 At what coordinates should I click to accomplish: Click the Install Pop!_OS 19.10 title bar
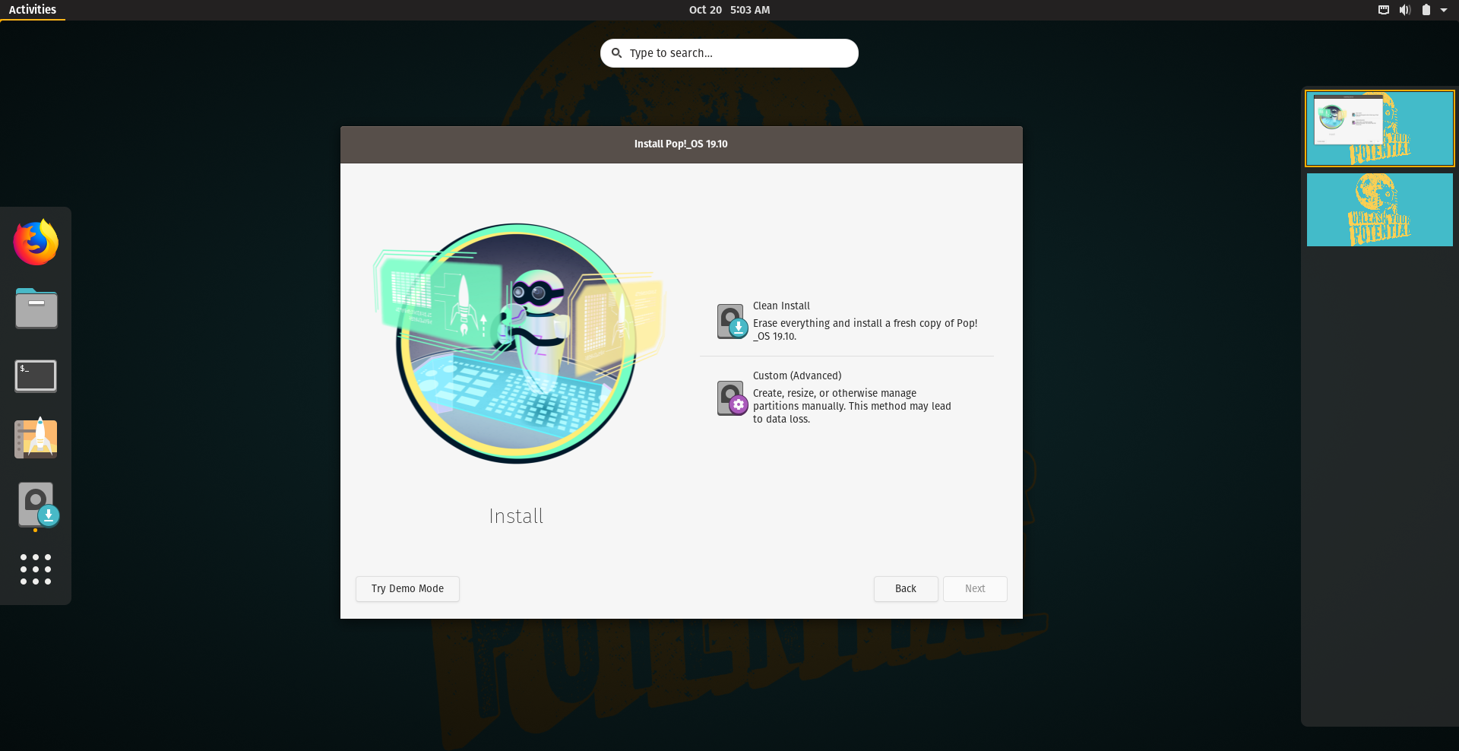coord(682,144)
